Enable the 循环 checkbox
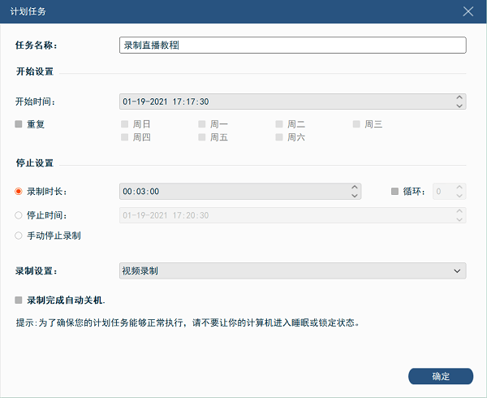487x398 pixels. (x=394, y=192)
